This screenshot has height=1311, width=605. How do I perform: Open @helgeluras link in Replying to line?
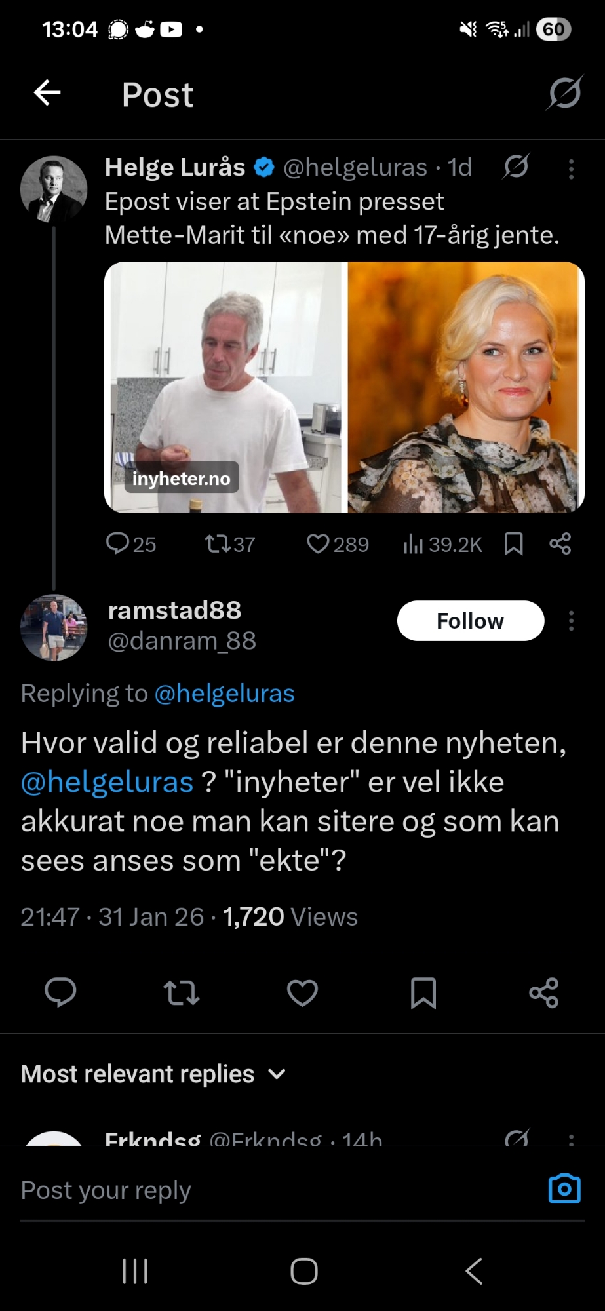point(224,694)
